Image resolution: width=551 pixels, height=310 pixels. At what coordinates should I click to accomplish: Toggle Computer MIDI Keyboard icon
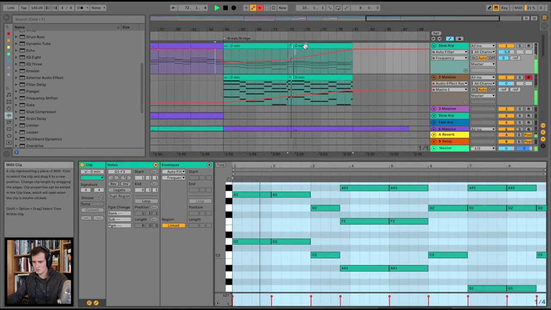click(496, 8)
